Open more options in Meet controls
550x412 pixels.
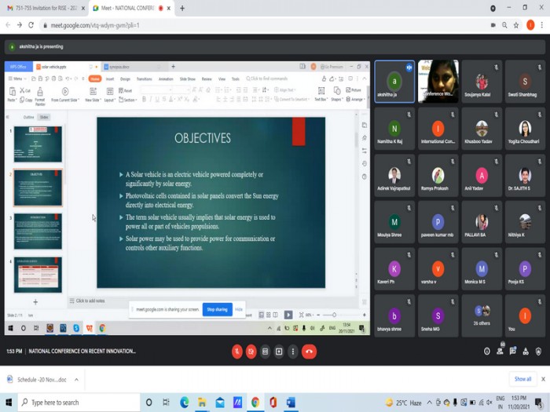pos(292,352)
